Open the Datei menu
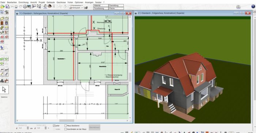The image size is (256, 133). click(x=3, y=2)
